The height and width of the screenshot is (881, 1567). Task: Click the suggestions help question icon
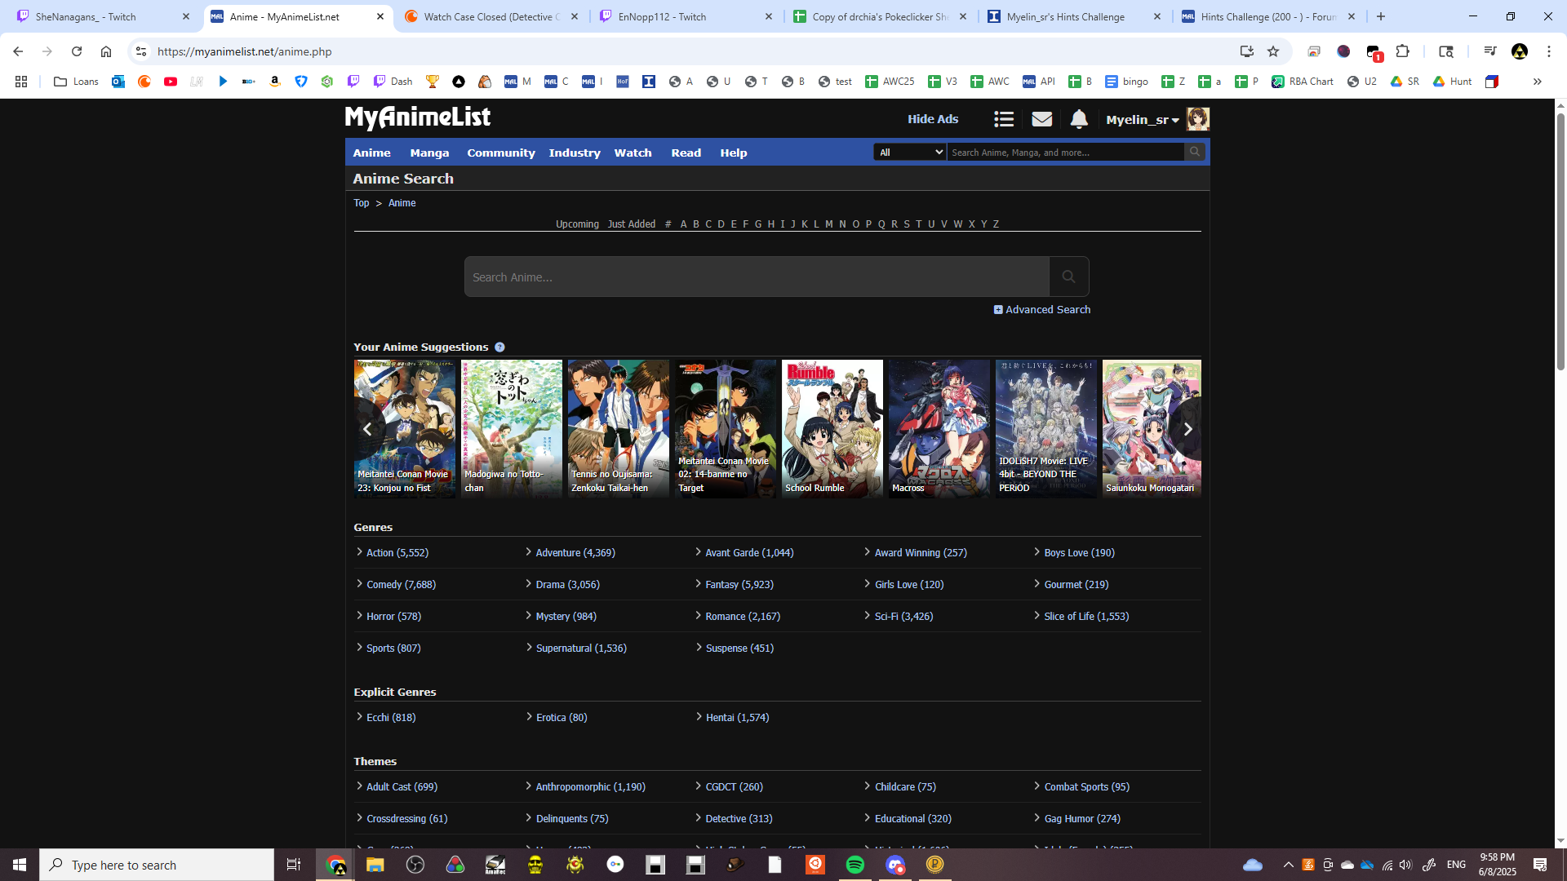(499, 348)
